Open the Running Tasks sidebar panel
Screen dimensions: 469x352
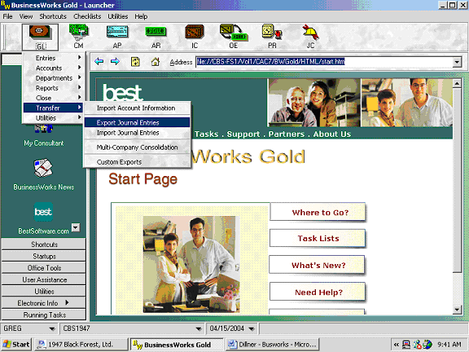click(44, 315)
